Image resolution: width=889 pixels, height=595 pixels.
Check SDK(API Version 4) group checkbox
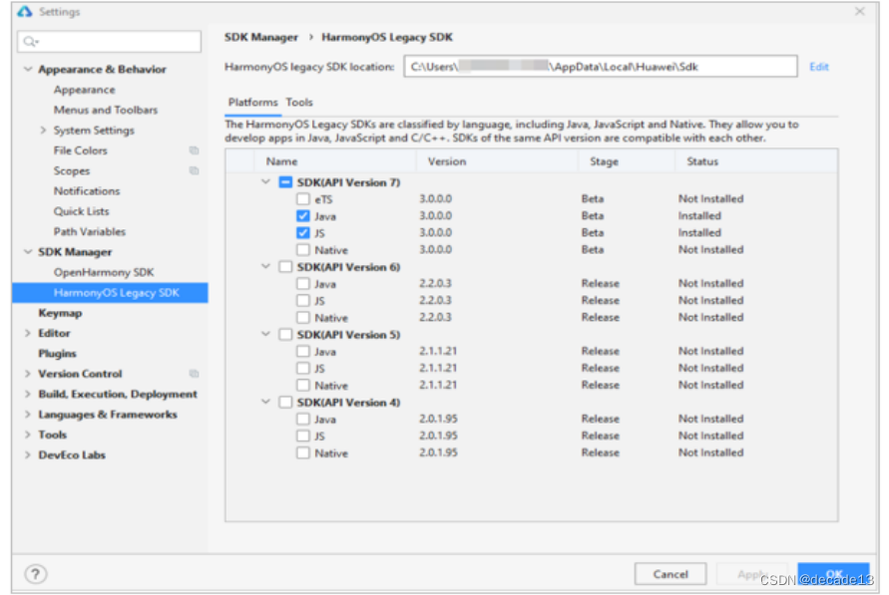point(285,403)
